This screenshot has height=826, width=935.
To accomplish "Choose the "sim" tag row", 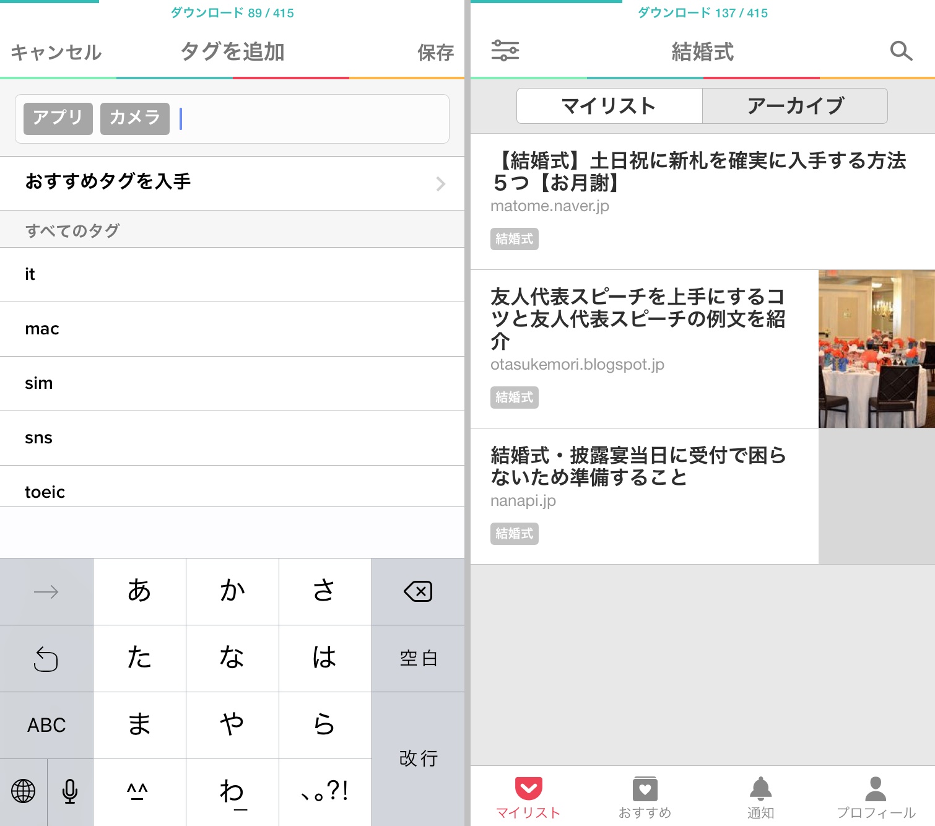I will (x=232, y=383).
